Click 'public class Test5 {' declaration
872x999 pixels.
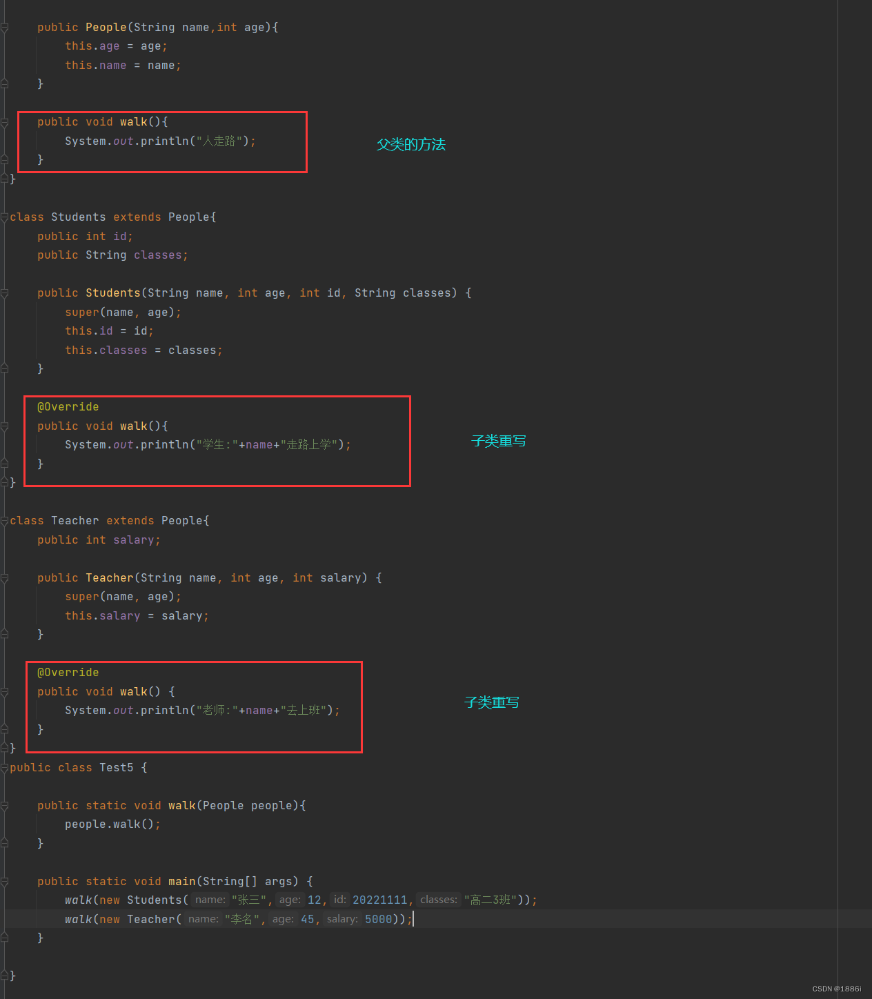pos(79,768)
